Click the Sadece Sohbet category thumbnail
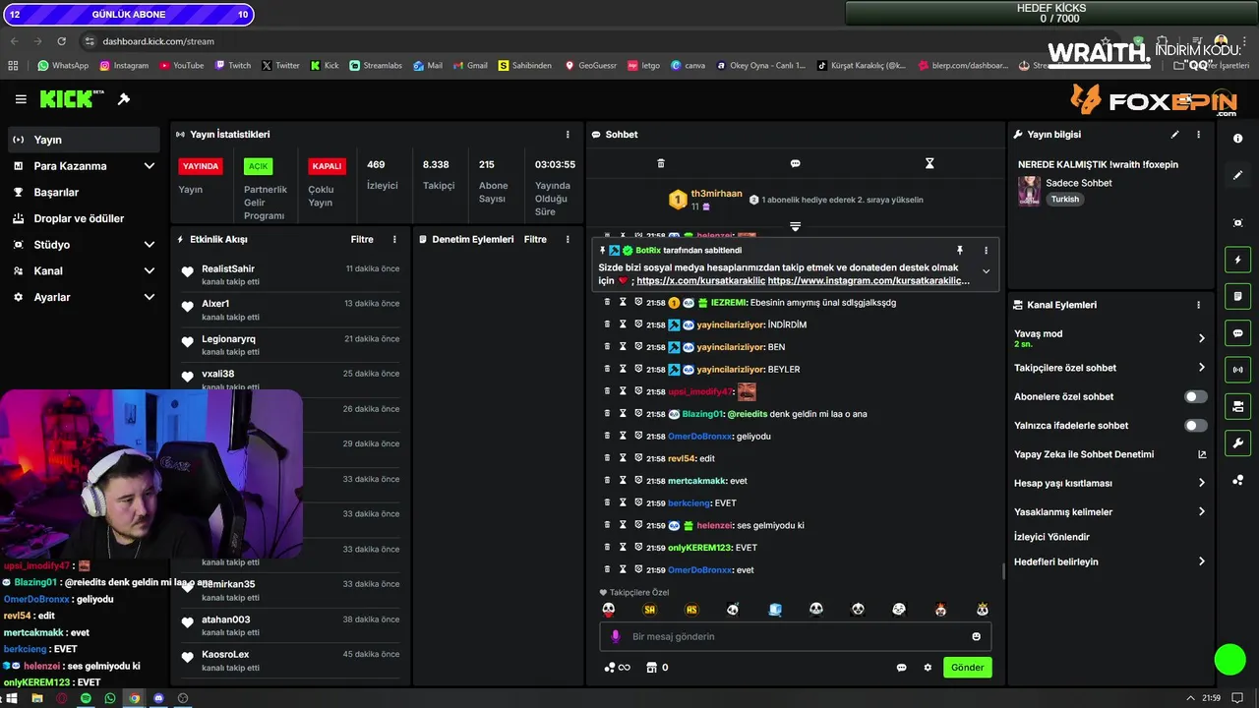Viewport: 1259px width, 708px height. 1029,191
